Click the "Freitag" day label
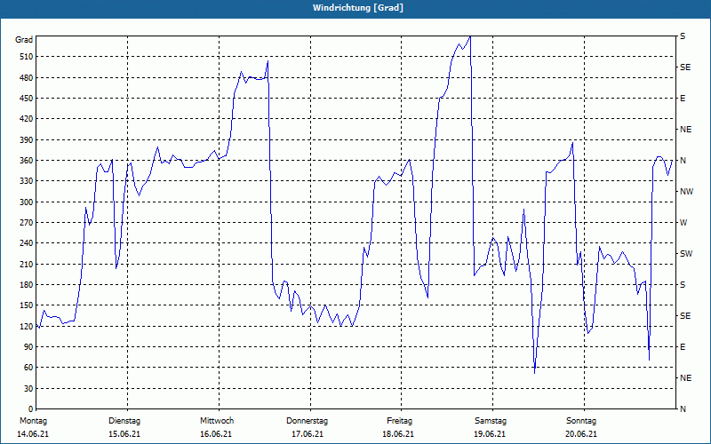Screen dimensions: 711x444 click(399, 421)
